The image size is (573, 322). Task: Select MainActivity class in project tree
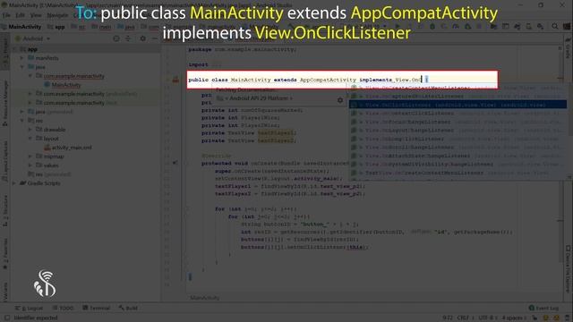65,85
